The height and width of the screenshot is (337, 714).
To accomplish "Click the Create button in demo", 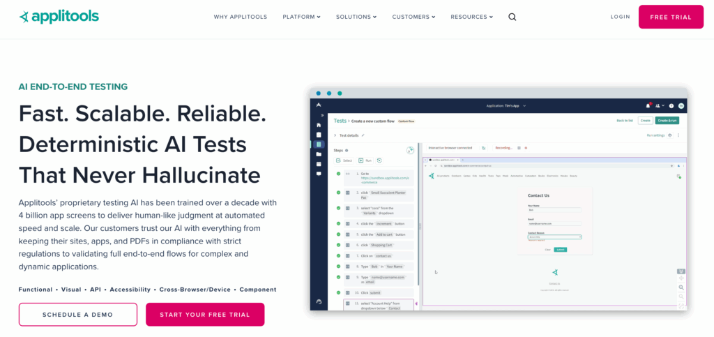I will coord(644,121).
